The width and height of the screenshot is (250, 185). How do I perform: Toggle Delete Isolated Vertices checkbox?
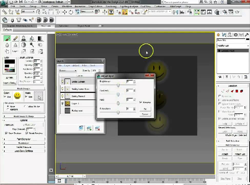tap(220, 119)
